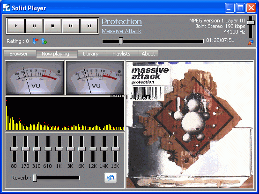This screenshot has height=194, width=259.
Task: Open the About tab
Action: [x=148, y=54]
